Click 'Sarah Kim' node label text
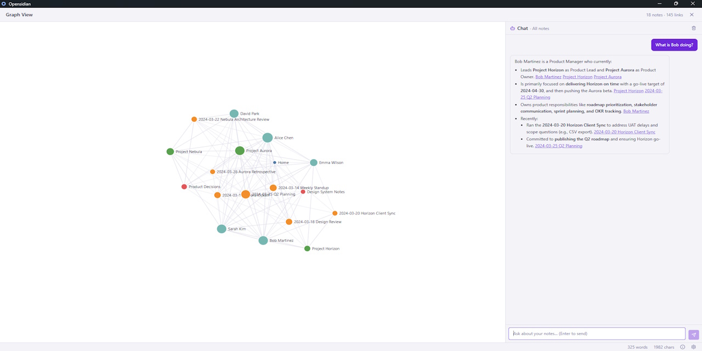This screenshot has width=702, height=351. click(237, 229)
